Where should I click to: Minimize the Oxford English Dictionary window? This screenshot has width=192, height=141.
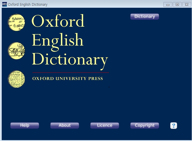[168, 5]
